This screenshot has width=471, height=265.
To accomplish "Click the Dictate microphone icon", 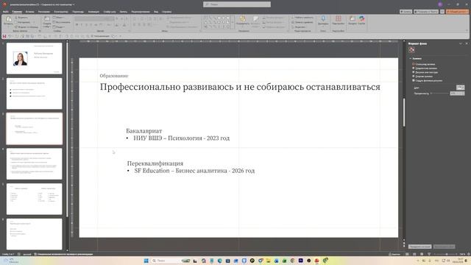I will [x=323, y=19].
